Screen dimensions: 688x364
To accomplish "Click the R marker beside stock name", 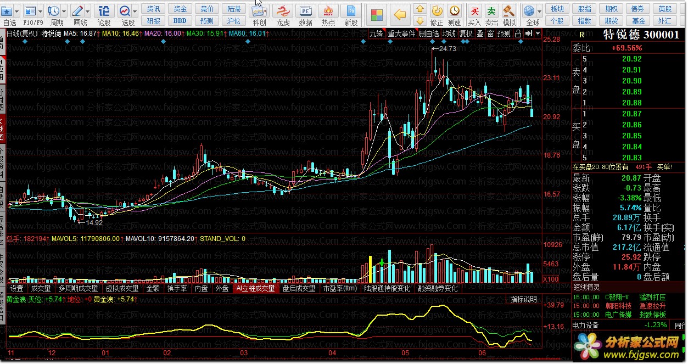I will point(582,34).
